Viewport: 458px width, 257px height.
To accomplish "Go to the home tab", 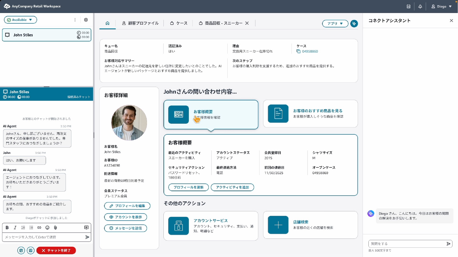I will point(107,23).
